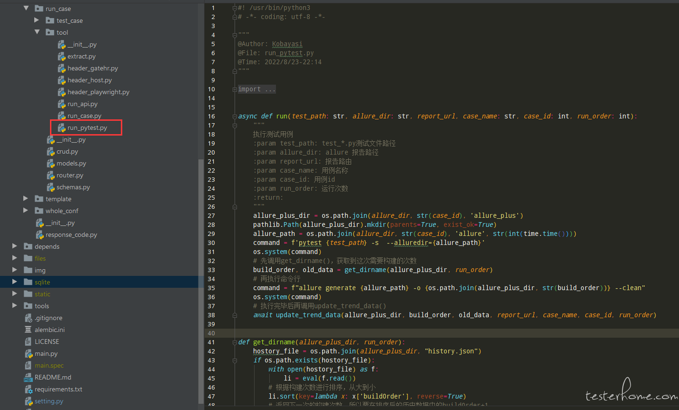Click Python icon of schemas.py
Image resolution: width=679 pixels, height=410 pixels.
tap(50, 187)
